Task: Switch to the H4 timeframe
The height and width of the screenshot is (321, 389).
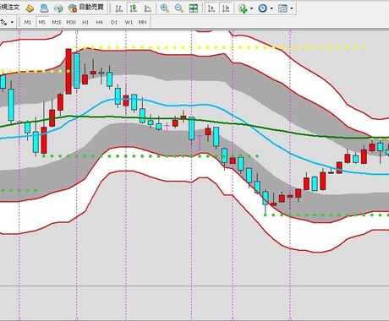Action: pos(99,22)
